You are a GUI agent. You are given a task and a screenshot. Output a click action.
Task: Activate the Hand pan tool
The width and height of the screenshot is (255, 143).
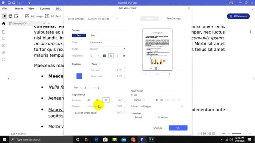coord(10,16)
